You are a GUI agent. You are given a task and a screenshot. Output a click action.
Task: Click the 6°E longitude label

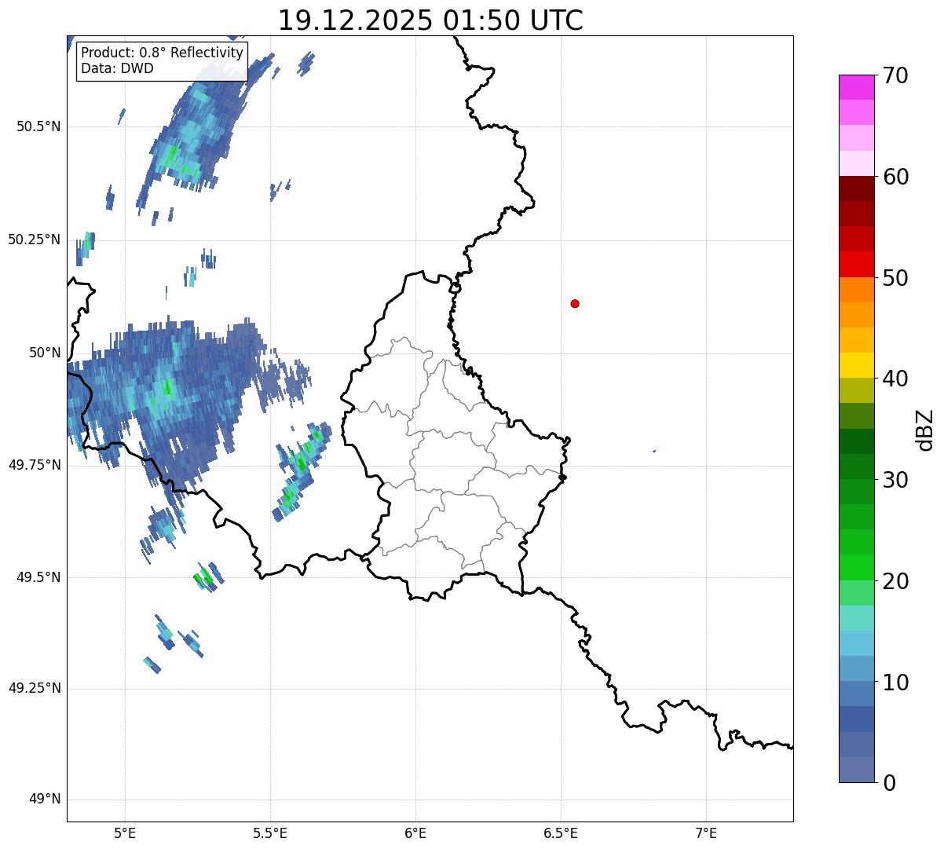pyautogui.click(x=415, y=833)
